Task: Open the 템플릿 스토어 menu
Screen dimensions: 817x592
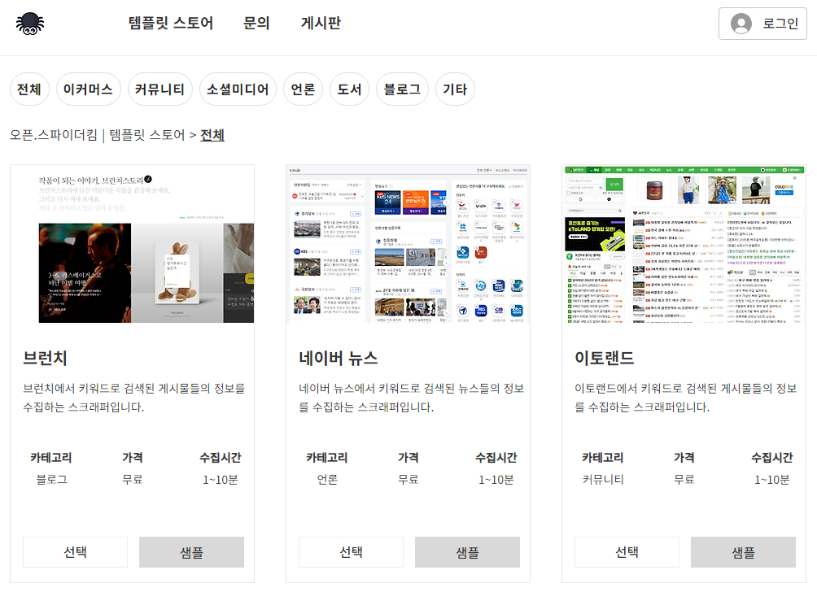Action: click(171, 23)
